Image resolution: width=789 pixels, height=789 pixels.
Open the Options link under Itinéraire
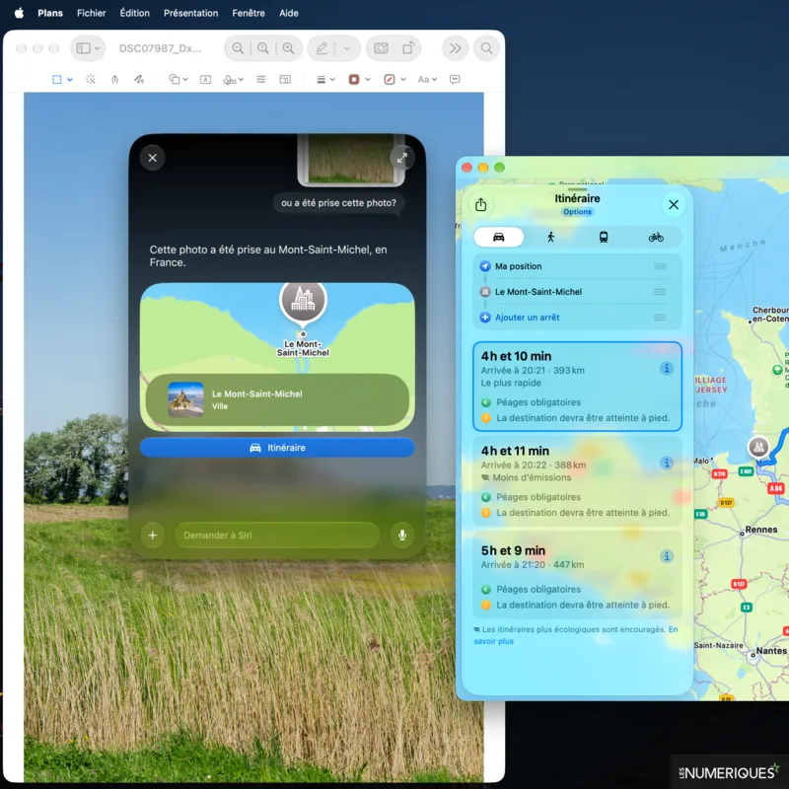tap(577, 212)
